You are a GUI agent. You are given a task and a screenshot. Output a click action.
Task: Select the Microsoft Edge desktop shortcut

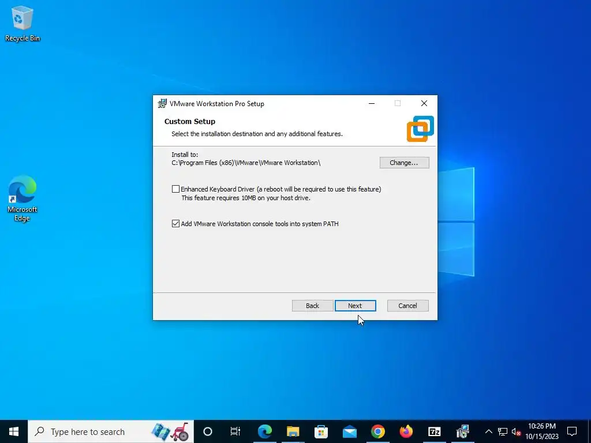[x=23, y=198]
